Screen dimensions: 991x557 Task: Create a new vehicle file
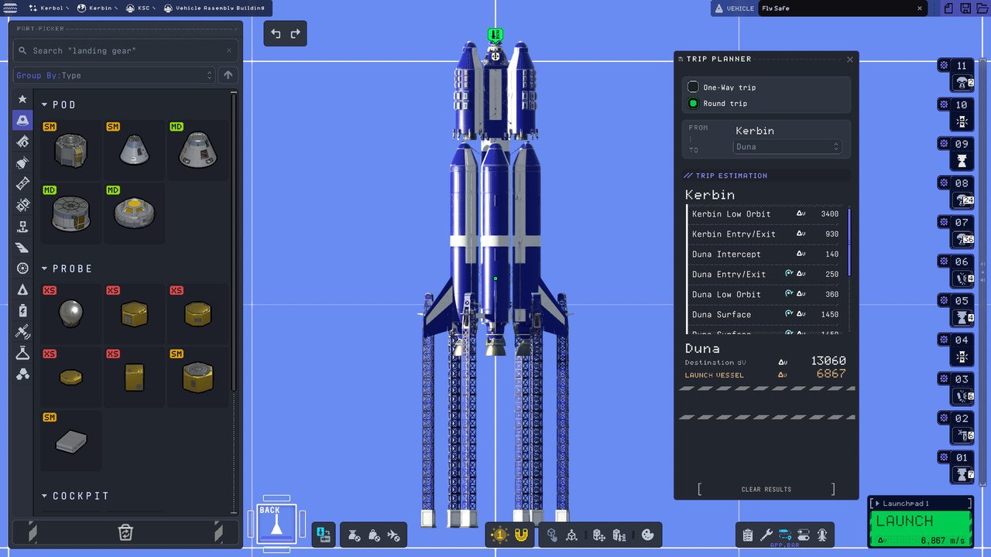coord(950,9)
